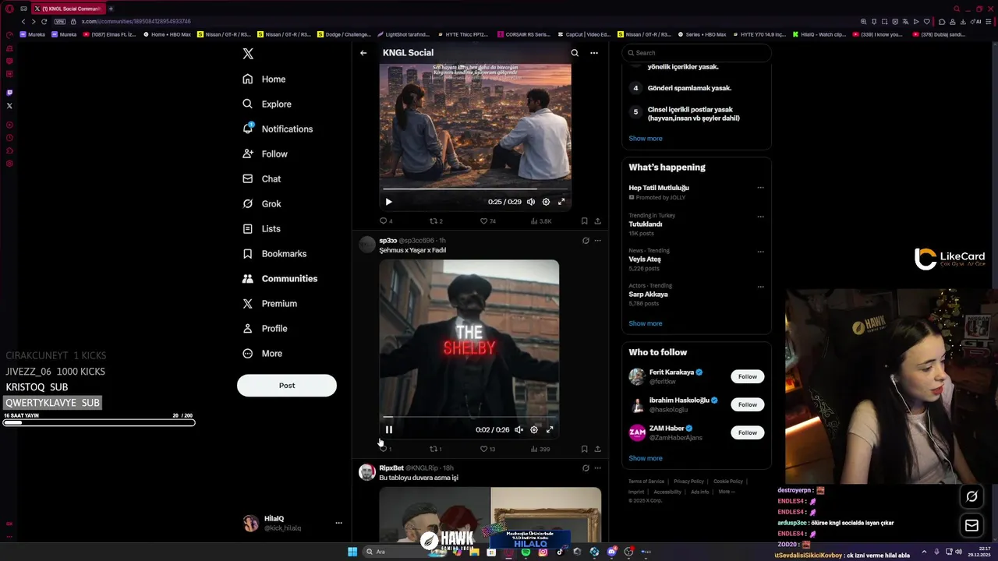Open Grok in the sidebar
The image size is (998, 561).
point(261,203)
